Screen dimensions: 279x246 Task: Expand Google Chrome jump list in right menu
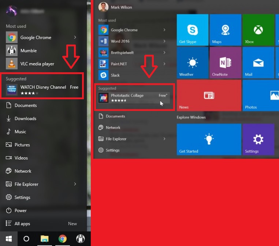coord(164,30)
